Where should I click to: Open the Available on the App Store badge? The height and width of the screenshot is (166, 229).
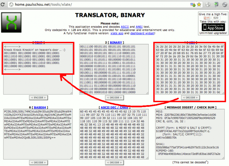coord(213,27)
